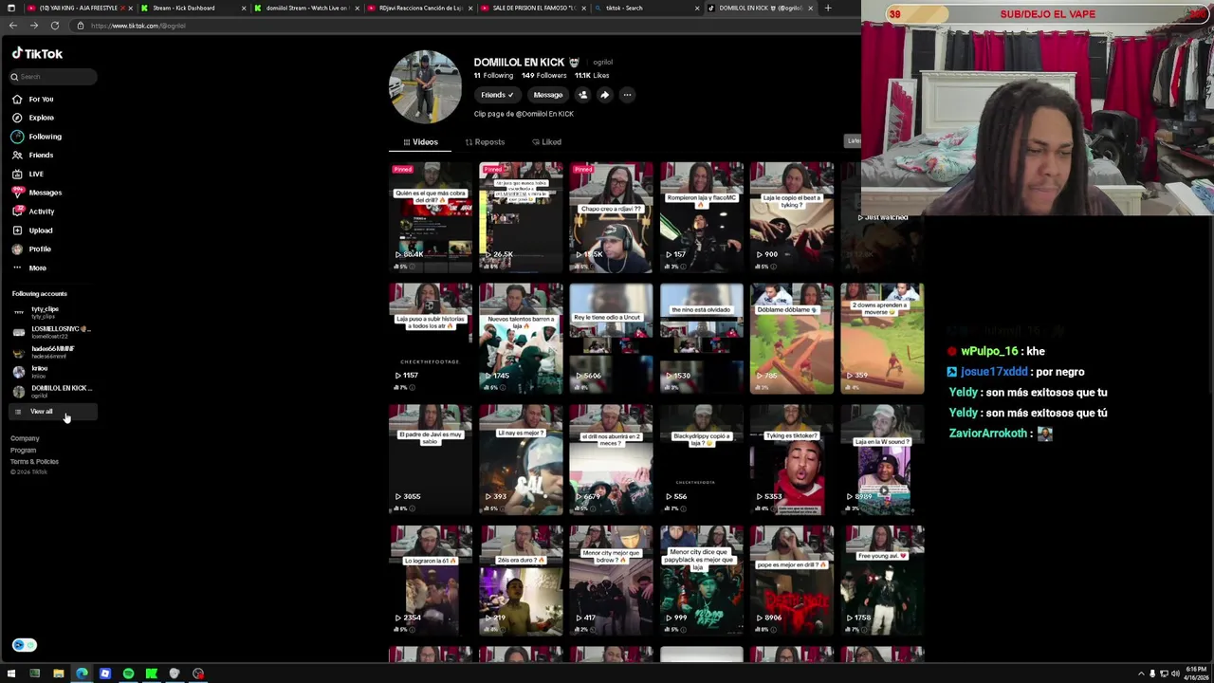Image resolution: width=1214 pixels, height=683 pixels.
Task: Click the Latest sort button
Action: [x=854, y=141]
